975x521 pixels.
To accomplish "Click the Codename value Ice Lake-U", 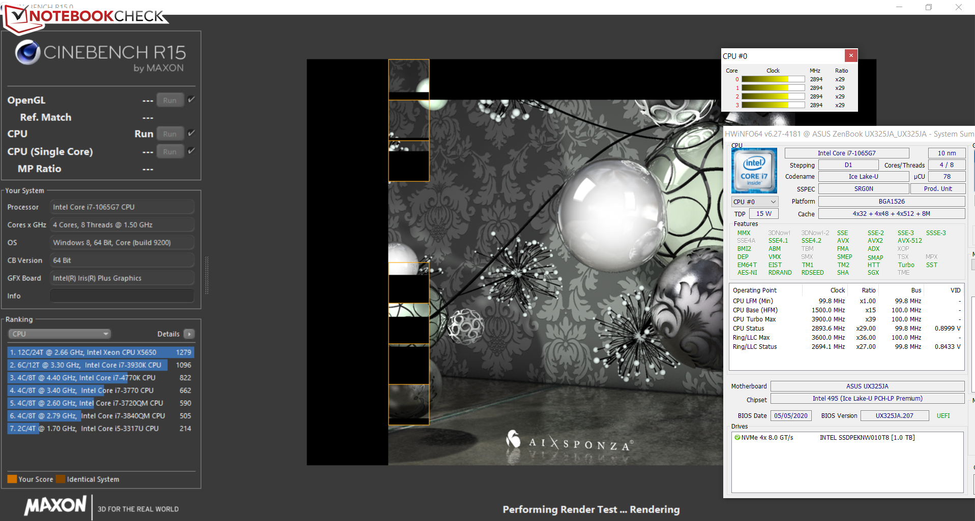I will point(864,176).
